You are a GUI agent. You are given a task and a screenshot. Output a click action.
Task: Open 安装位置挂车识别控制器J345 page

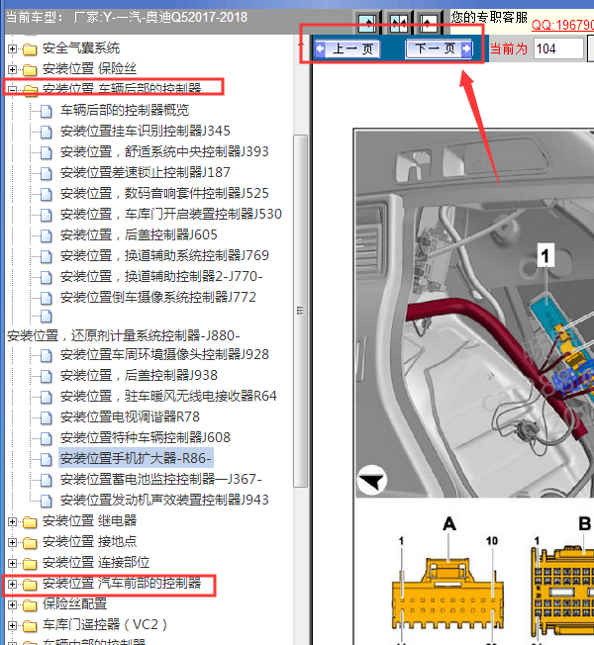pyautogui.click(x=145, y=131)
